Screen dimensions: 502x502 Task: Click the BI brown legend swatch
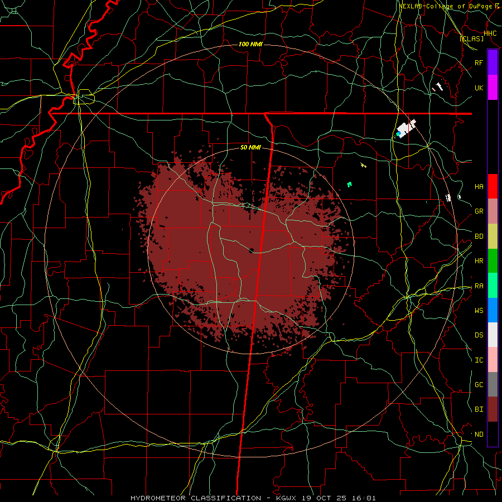[493, 409]
